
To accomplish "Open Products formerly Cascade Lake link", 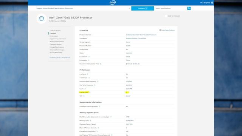I will (x=136, y=39).
